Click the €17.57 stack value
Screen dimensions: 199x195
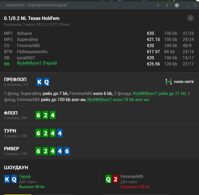coord(153,52)
